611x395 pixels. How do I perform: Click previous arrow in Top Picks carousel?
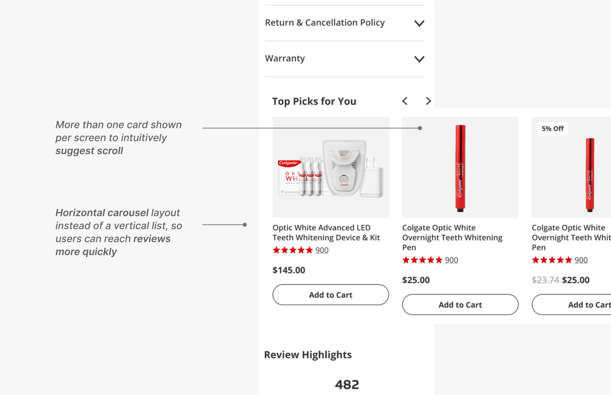[x=405, y=101]
